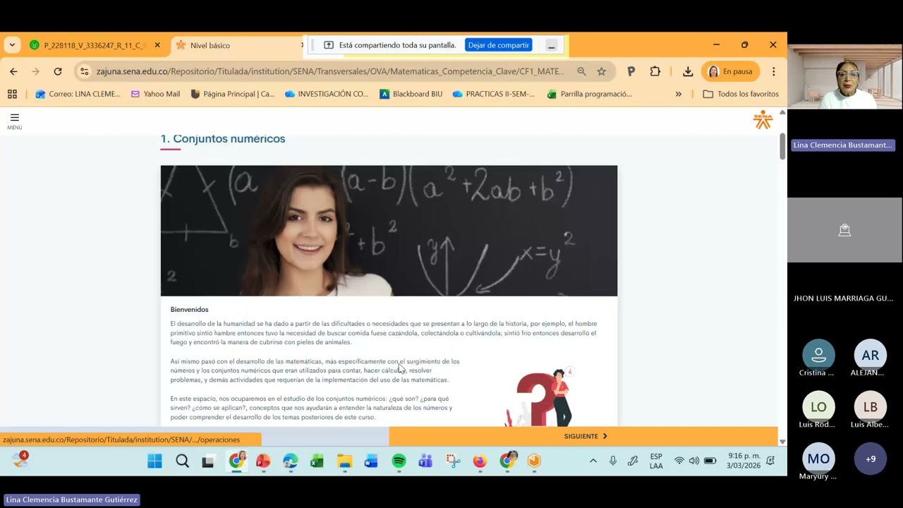The image size is (903, 508).
Task: Open zoom magnifier icon in address bar
Action: click(x=581, y=71)
